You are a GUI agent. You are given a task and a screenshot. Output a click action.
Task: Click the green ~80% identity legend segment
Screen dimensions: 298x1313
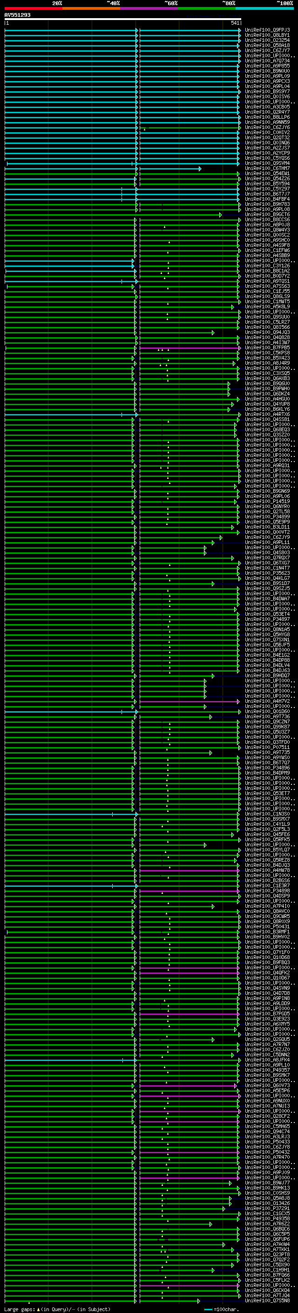pyautogui.click(x=207, y=8)
